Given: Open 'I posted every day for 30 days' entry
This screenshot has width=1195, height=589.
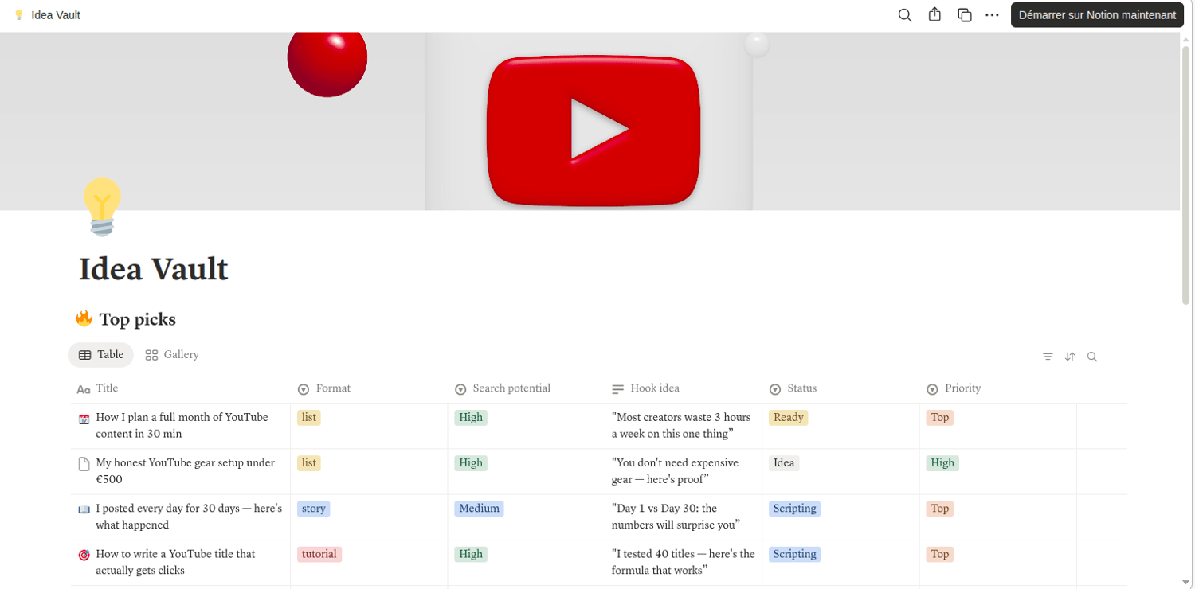Looking at the screenshot, I should pos(189,517).
